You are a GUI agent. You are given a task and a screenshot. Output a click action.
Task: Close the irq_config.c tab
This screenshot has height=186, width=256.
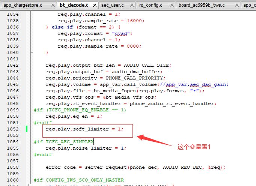172,5
